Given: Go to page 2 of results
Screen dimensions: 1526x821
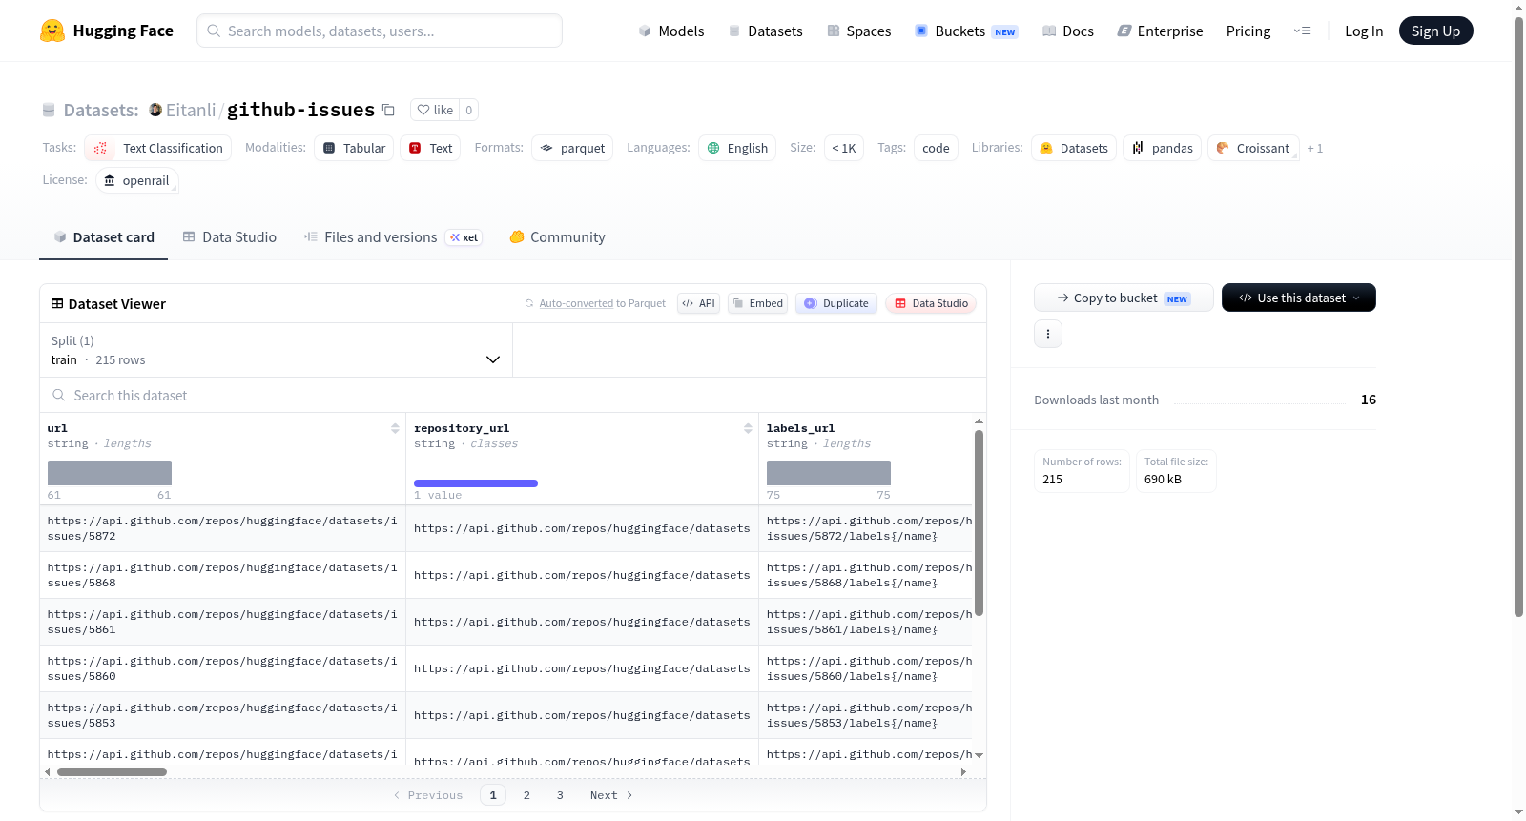Looking at the screenshot, I should (526, 795).
